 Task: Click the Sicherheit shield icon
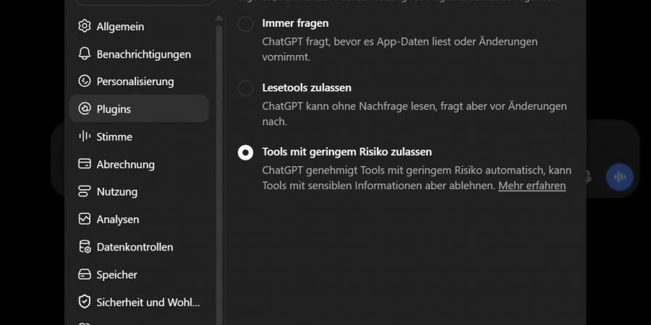click(85, 302)
